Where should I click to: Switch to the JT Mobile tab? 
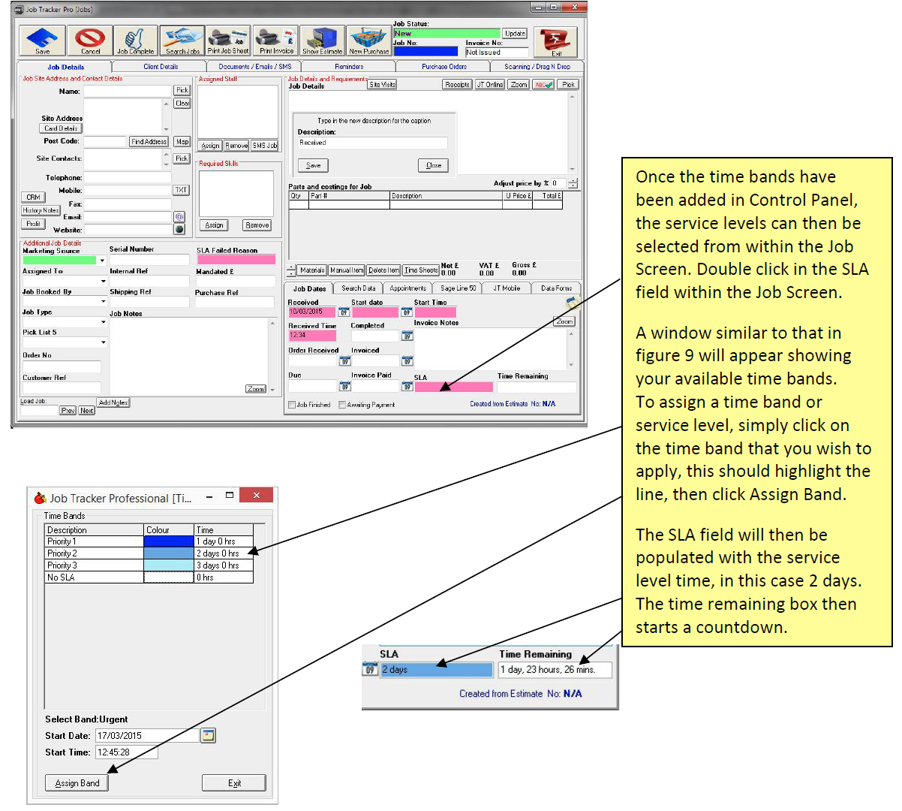(507, 288)
